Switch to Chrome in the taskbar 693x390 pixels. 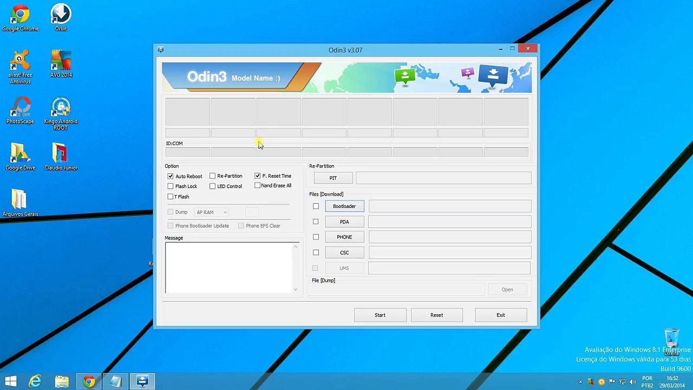click(89, 382)
